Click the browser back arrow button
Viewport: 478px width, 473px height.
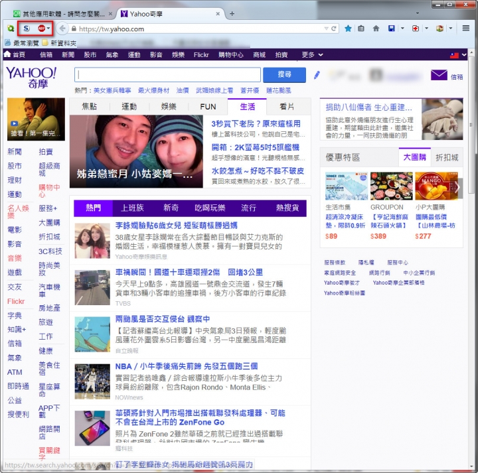tap(62, 29)
